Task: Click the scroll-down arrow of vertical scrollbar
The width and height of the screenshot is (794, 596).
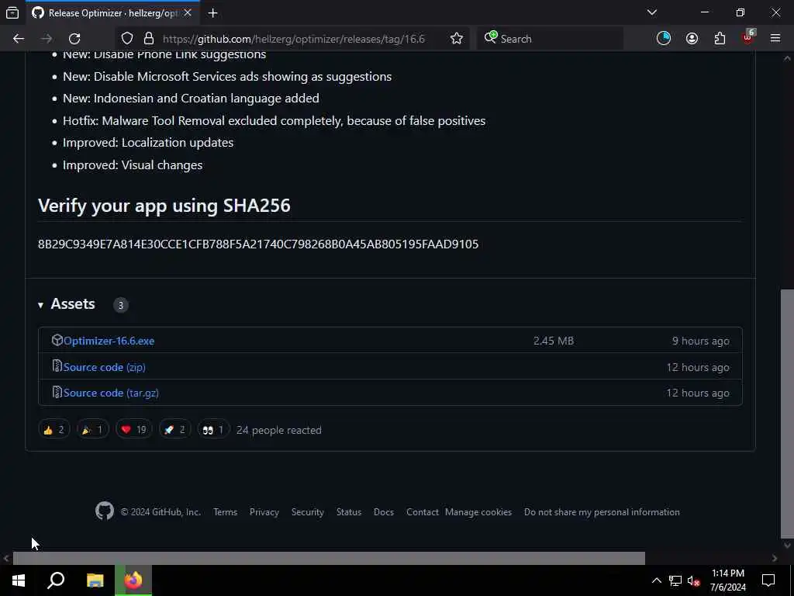Action: point(787,546)
